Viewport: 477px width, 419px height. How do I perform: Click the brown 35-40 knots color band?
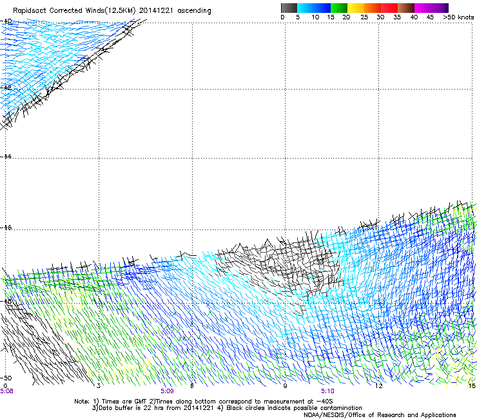[x=406, y=8]
